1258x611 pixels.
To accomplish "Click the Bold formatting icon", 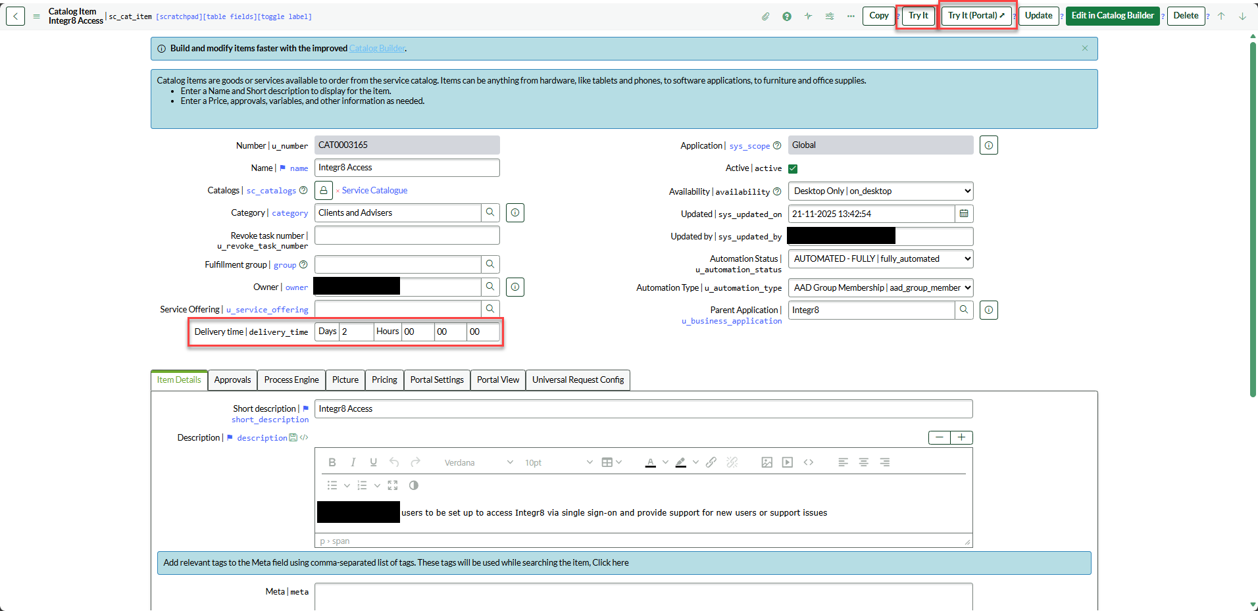I will (x=332, y=462).
